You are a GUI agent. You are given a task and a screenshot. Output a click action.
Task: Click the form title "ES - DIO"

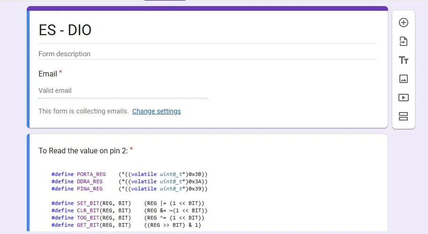(65, 30)
